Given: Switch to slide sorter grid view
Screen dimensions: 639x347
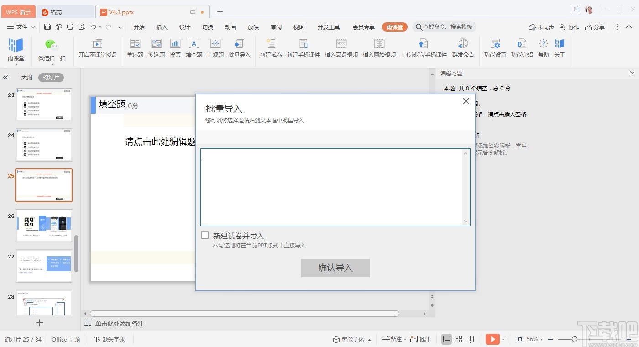Looking at the screenshot, I should (459, 339).
